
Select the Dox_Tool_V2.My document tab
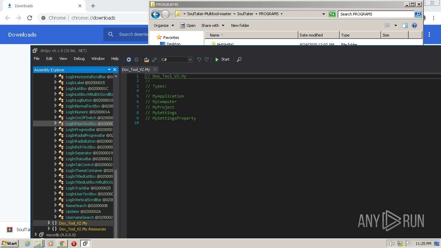[x=136, y=70]
